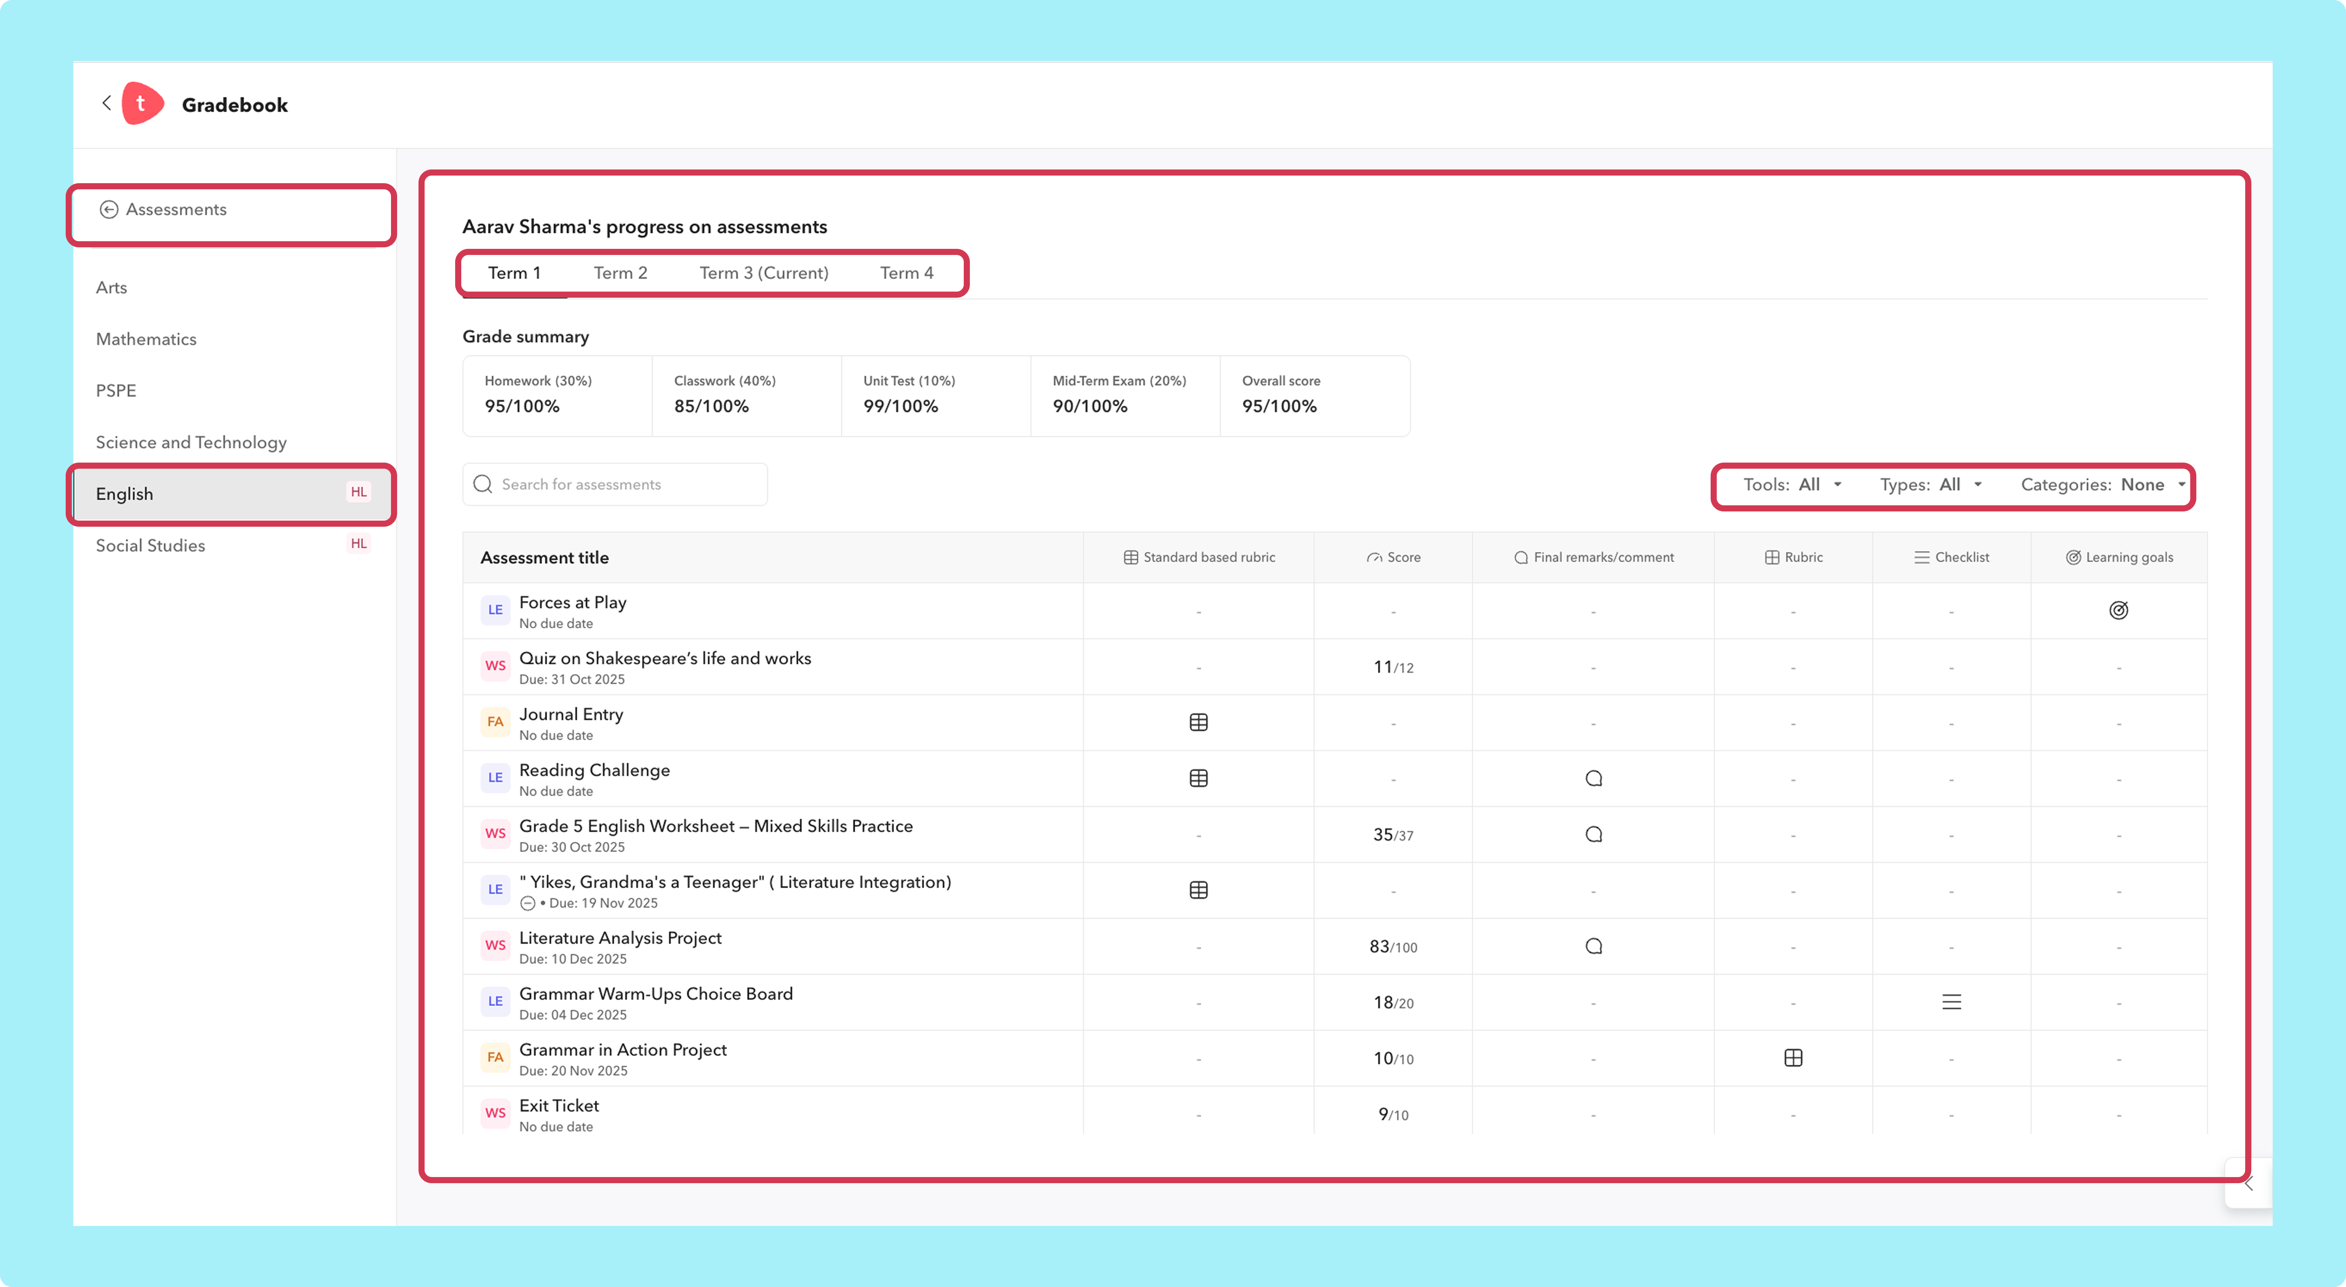The image size is (2346, 1287).
Task: View final remarks comment for Reading Challenge
Action: coord(1594,778)
